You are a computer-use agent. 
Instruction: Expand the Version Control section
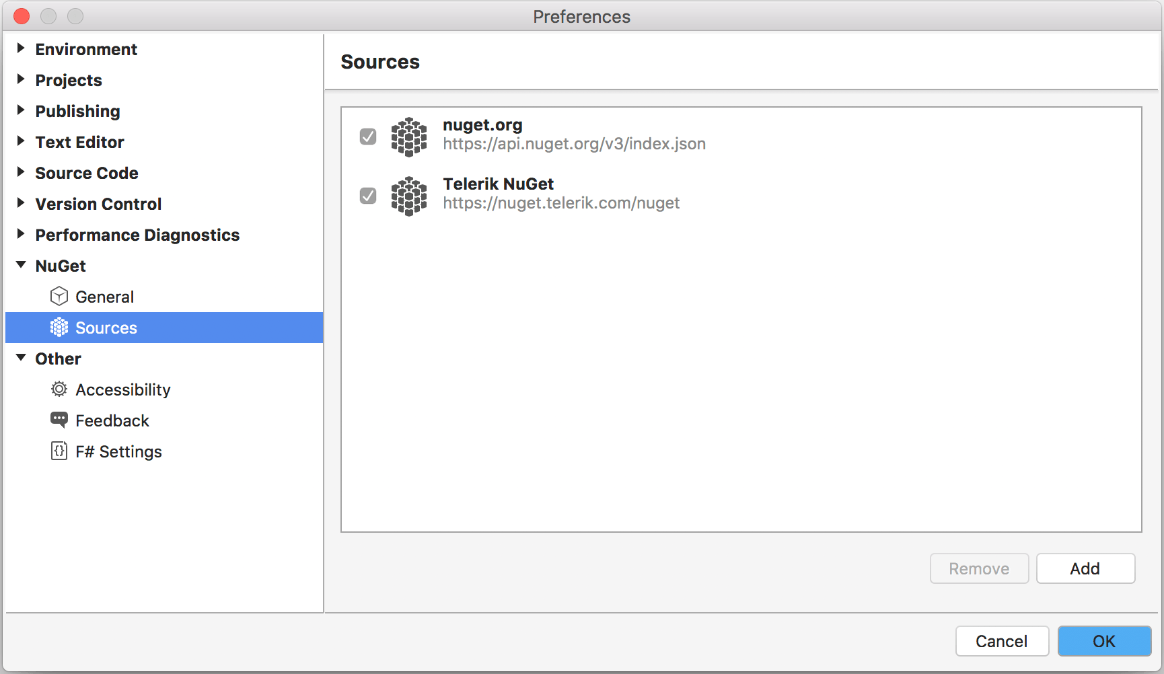[x=21, y=202]
